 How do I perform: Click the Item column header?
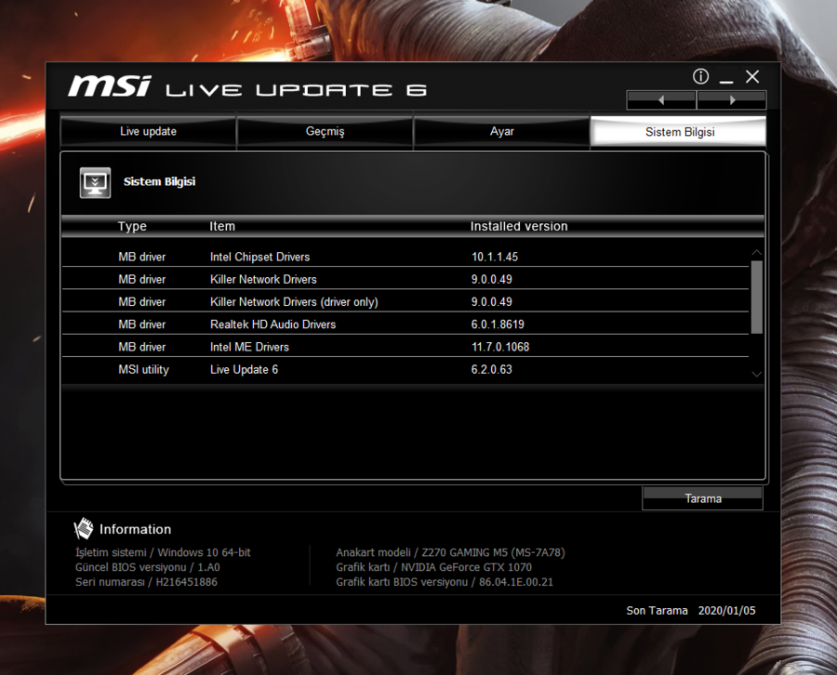[x=222, y=226]
